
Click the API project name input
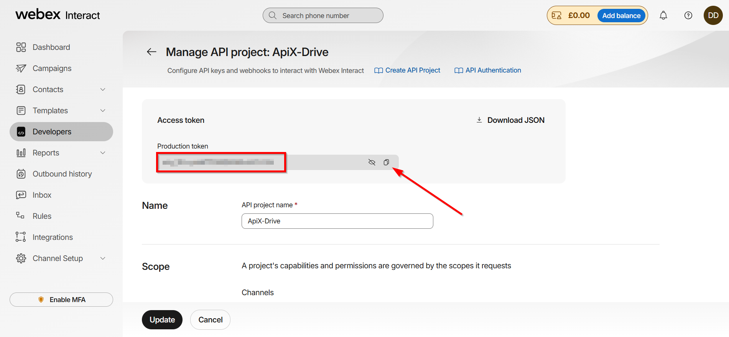(337, 221)
